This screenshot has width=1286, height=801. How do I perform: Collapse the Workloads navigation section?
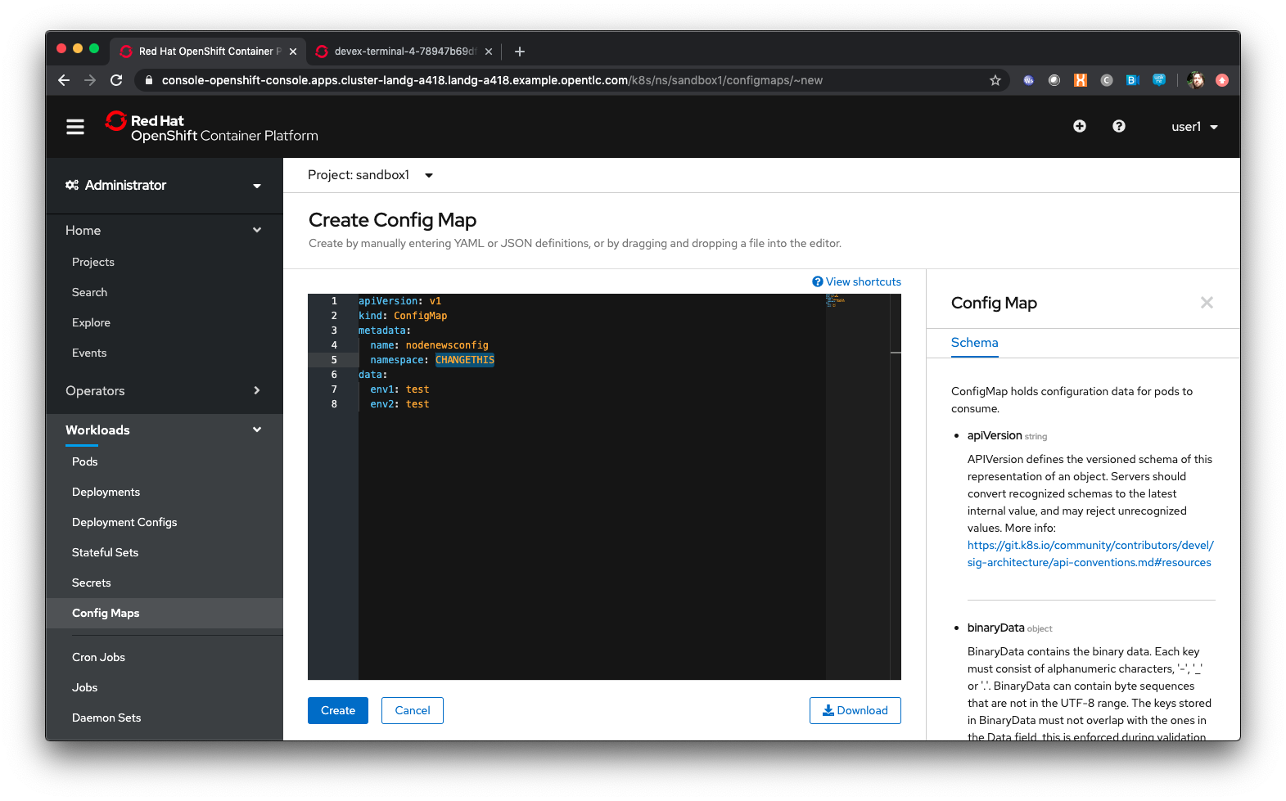[x=164, y=430]
